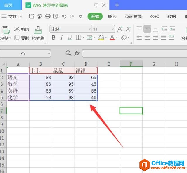187x173 pixels.
Task: Click the Save icon in quick toolbar
Action: (x=32, y=16)
